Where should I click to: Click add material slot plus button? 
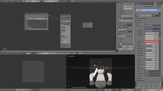coord(160,10)
